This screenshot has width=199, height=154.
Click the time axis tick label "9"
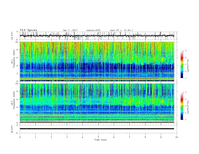161,137
